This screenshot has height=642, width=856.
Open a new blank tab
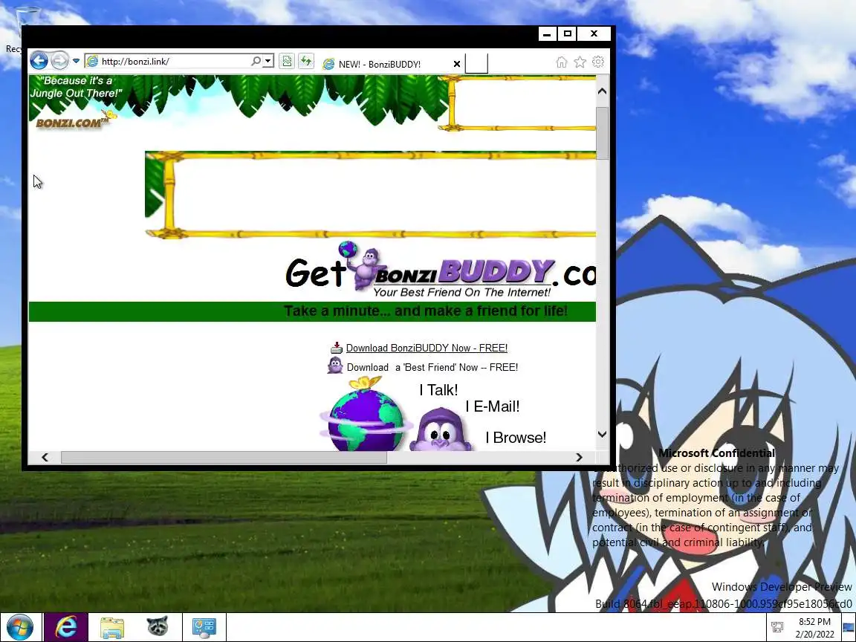pyautogui.click(x=476, y=63)
